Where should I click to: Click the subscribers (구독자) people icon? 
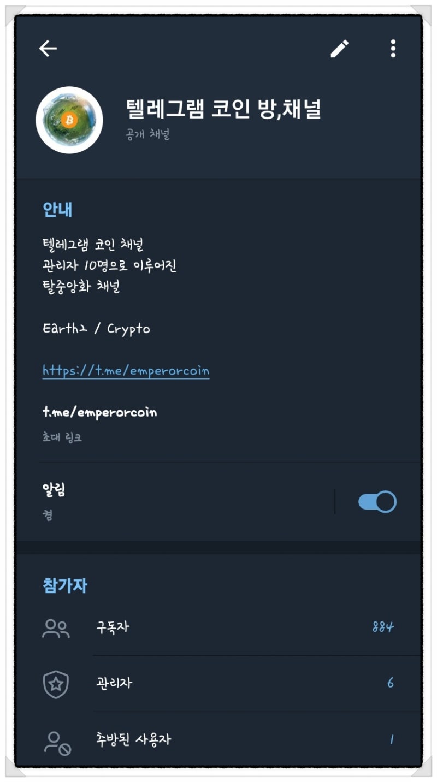(x=56, y=627)
